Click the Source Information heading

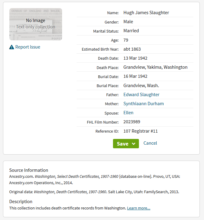point(29,170)
